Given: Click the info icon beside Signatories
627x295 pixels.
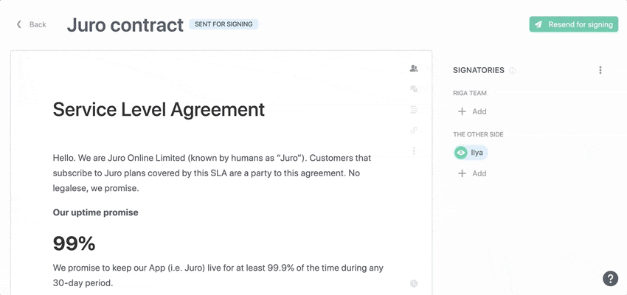Looking at the screenshot, I should [x=513, y=71].
